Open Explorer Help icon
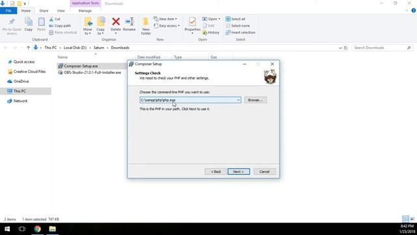This screenshot has height=235, width=417. point(414,10)
